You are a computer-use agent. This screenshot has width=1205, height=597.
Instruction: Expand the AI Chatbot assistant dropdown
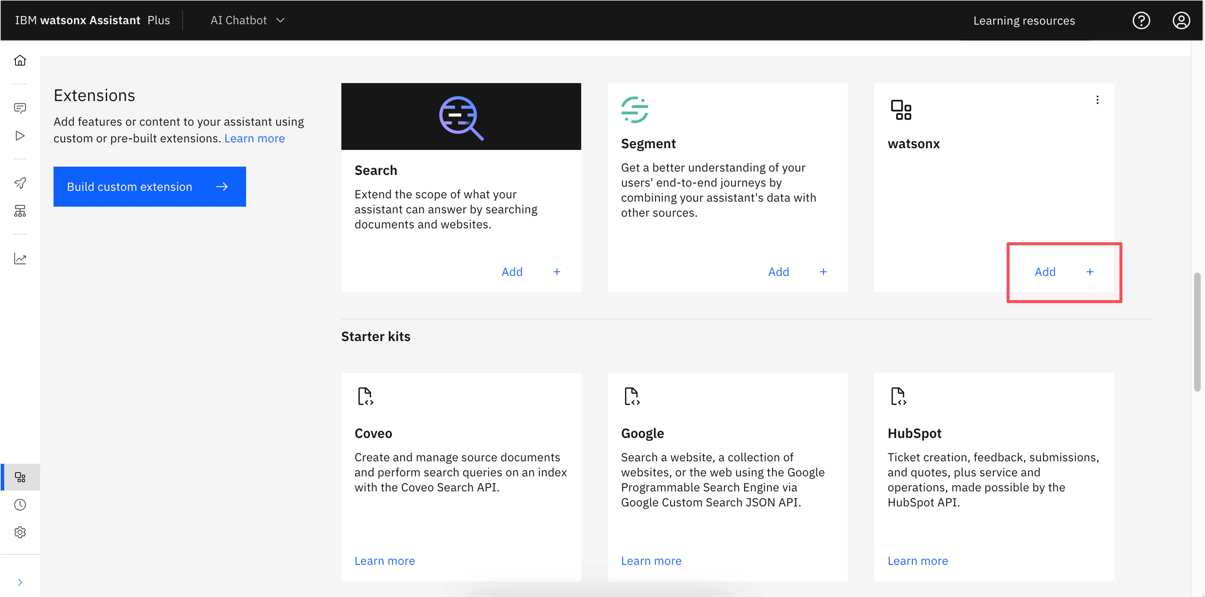point(248,21)
